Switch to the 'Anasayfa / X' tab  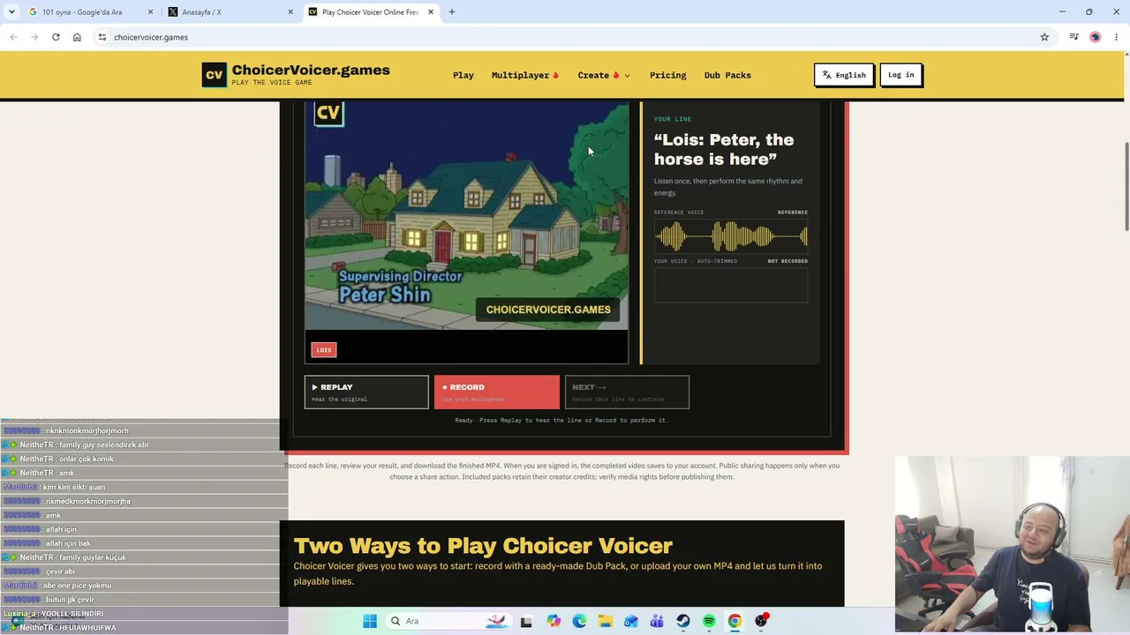click(230, 12)
